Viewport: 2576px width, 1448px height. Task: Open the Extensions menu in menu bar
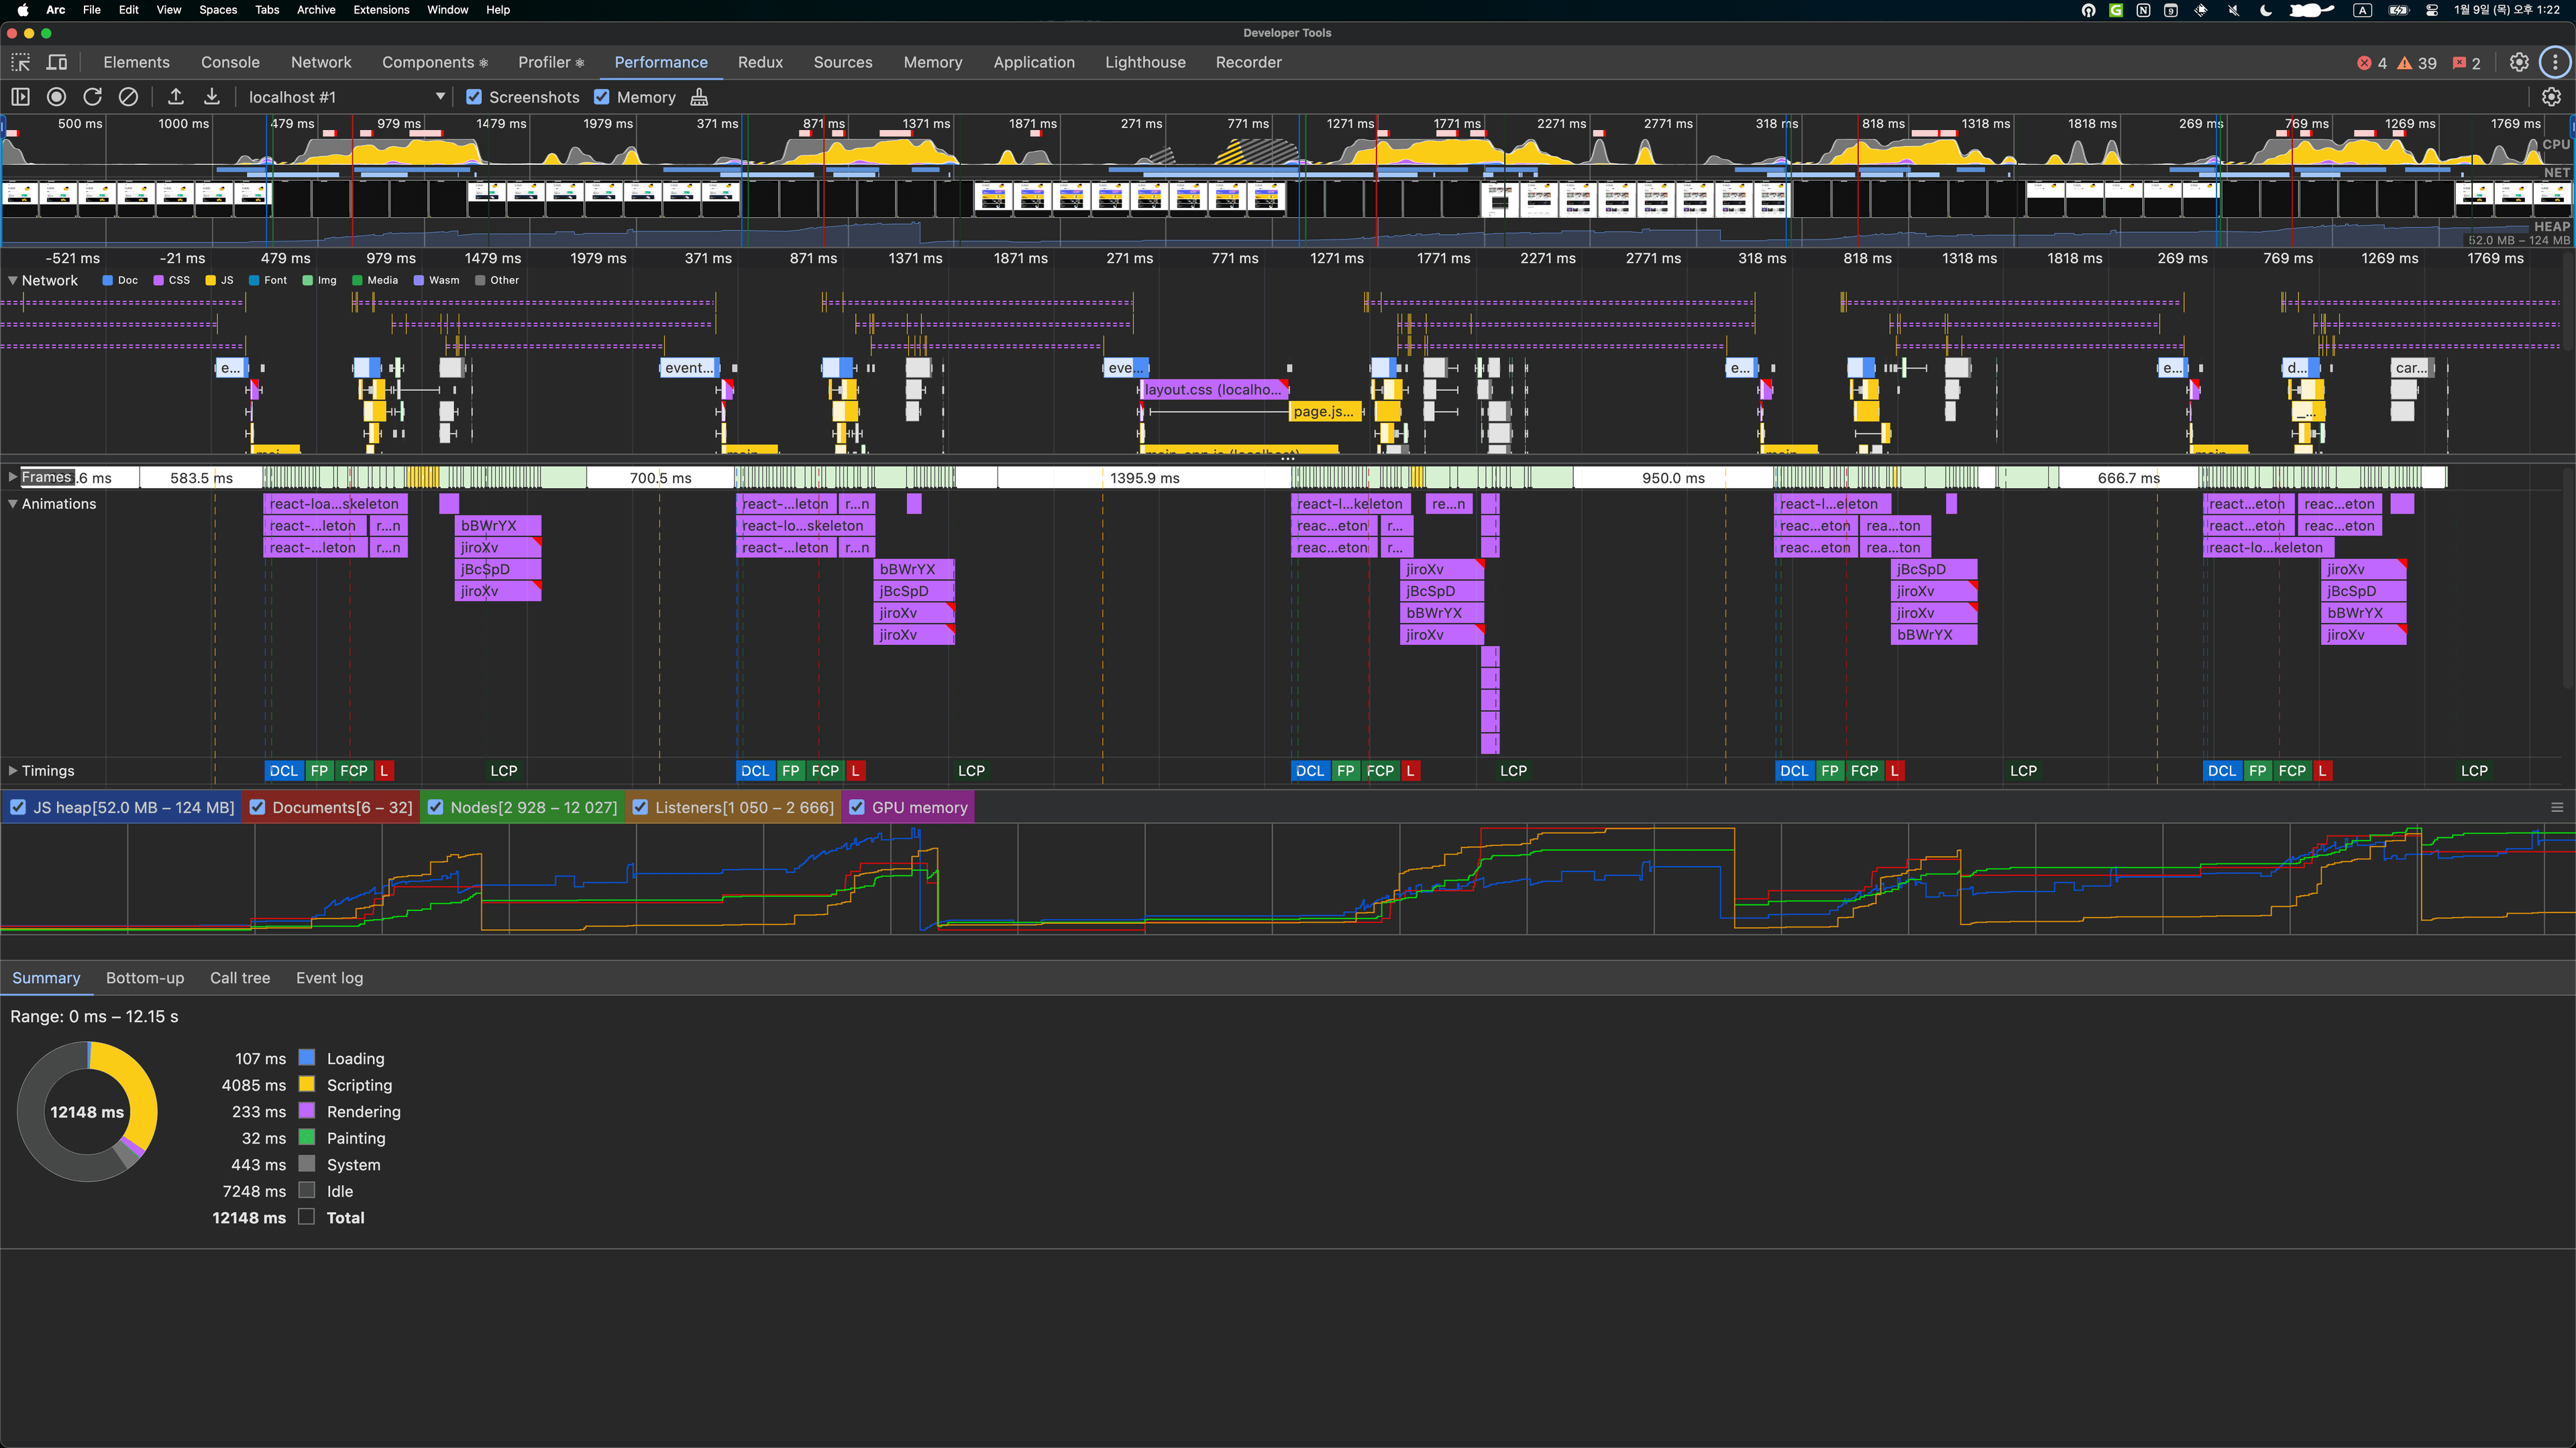(381, 10)
